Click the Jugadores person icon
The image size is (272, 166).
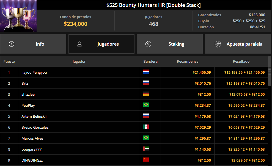pos(79,44)
